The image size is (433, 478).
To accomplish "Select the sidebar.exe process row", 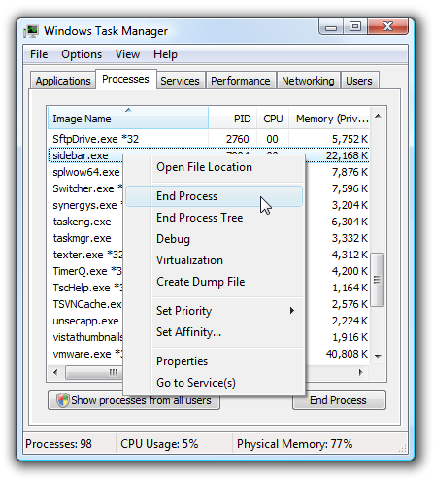I will (209, 155).
